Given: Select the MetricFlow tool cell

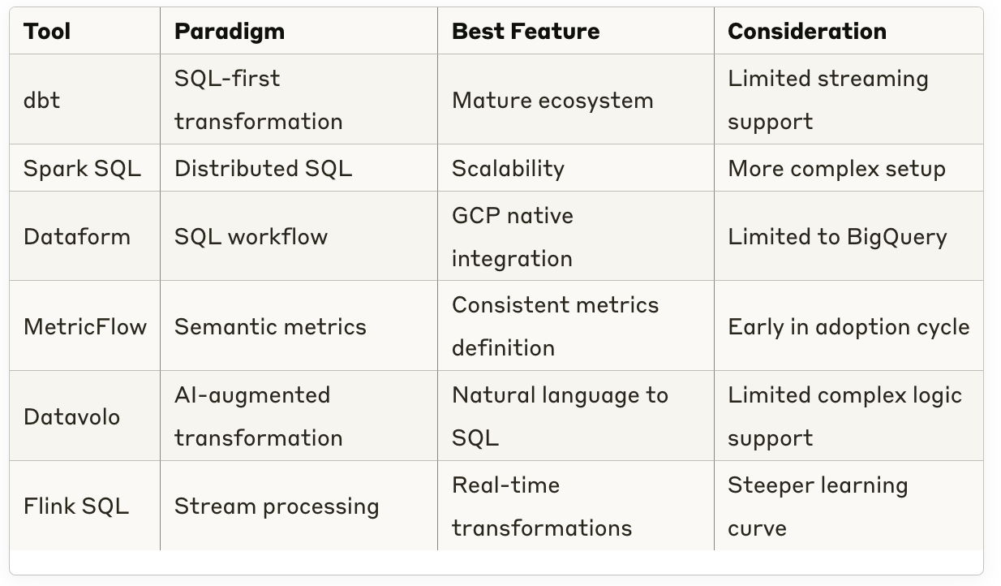Looking at the screenshot, I should 85,326.
